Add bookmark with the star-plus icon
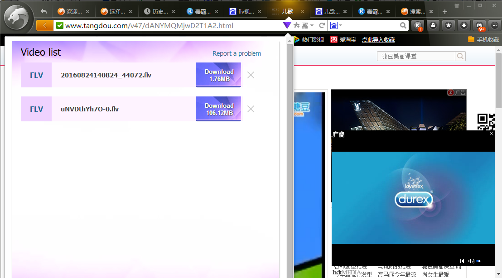502x278 pixels. (296, 25)
